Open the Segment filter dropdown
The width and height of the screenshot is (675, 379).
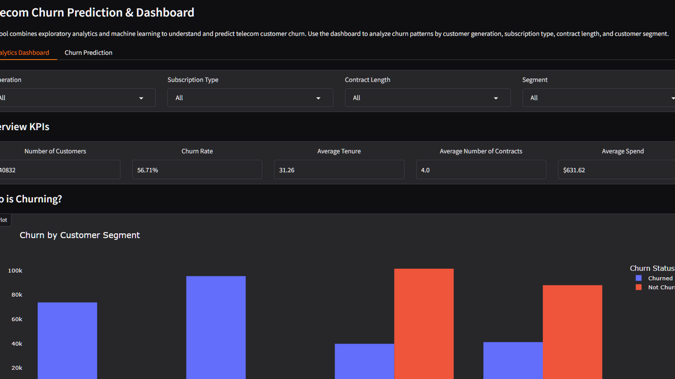[x=599, y=98]
